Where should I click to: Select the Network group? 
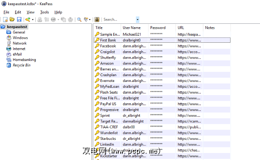(x=19, y=43)
